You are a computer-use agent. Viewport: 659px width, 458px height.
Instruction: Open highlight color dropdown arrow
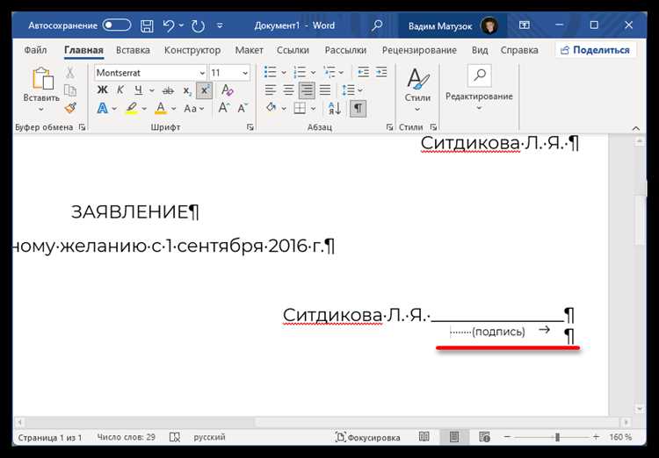pyautogui.click(x=144, y=109)
